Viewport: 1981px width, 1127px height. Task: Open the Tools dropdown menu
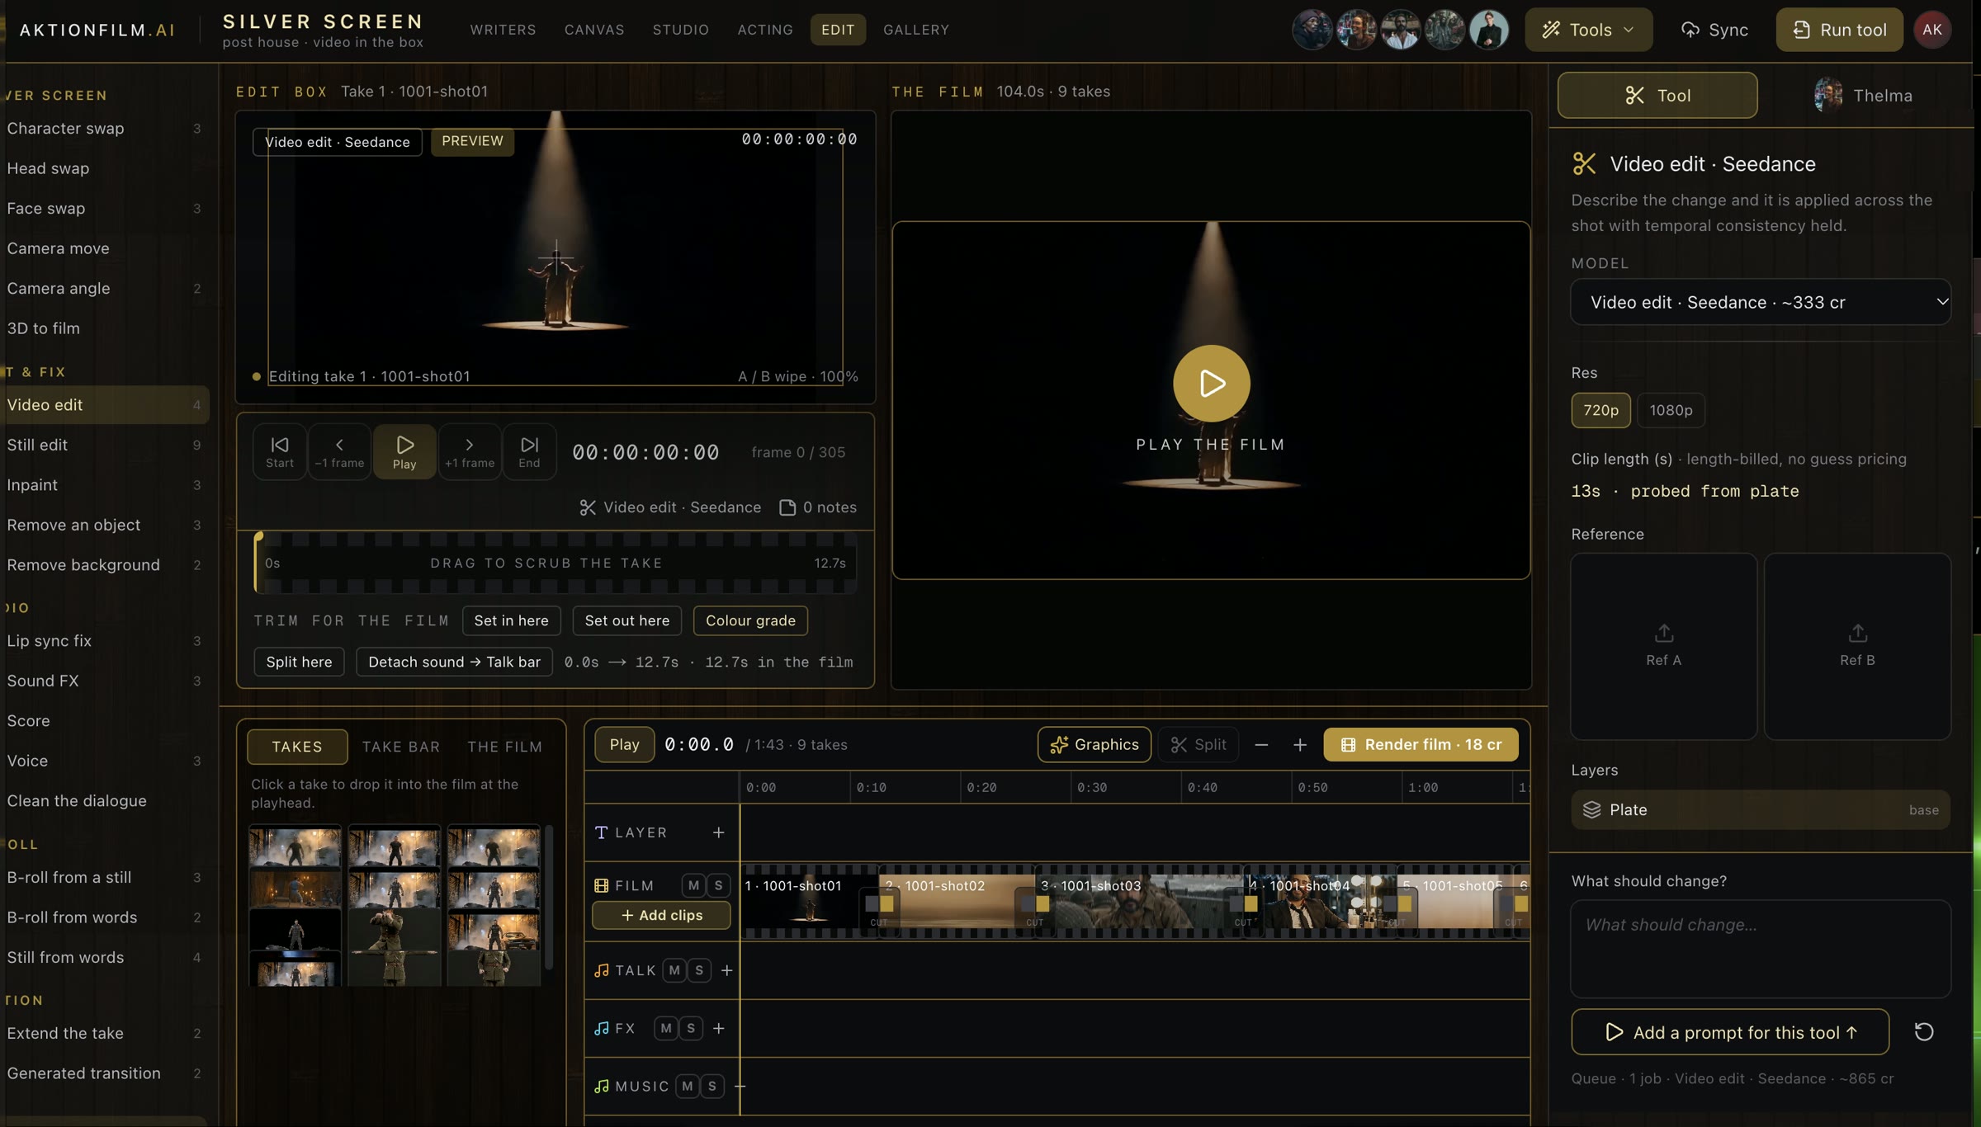pyautogui.click(x=1588, y=30)
